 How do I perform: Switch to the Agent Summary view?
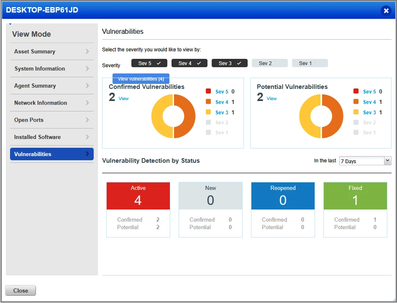(x=51, y=86)
